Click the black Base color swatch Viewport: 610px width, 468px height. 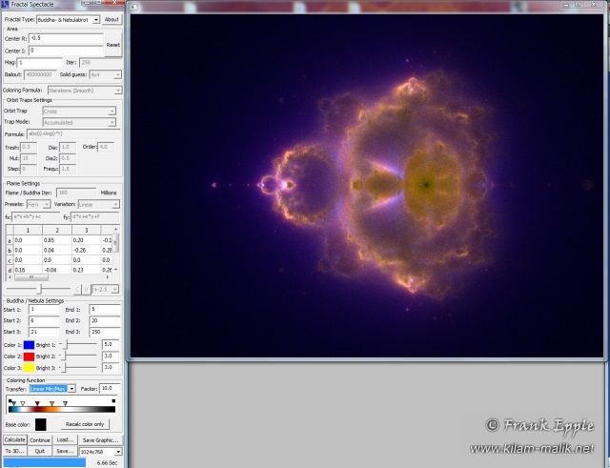click(40, 425)
